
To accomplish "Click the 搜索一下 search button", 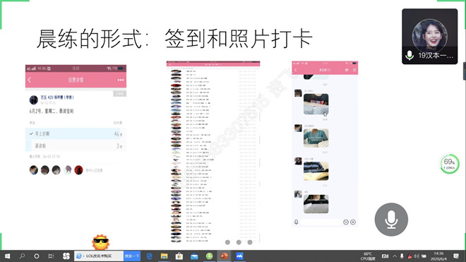I will click(x=132, y=256).
